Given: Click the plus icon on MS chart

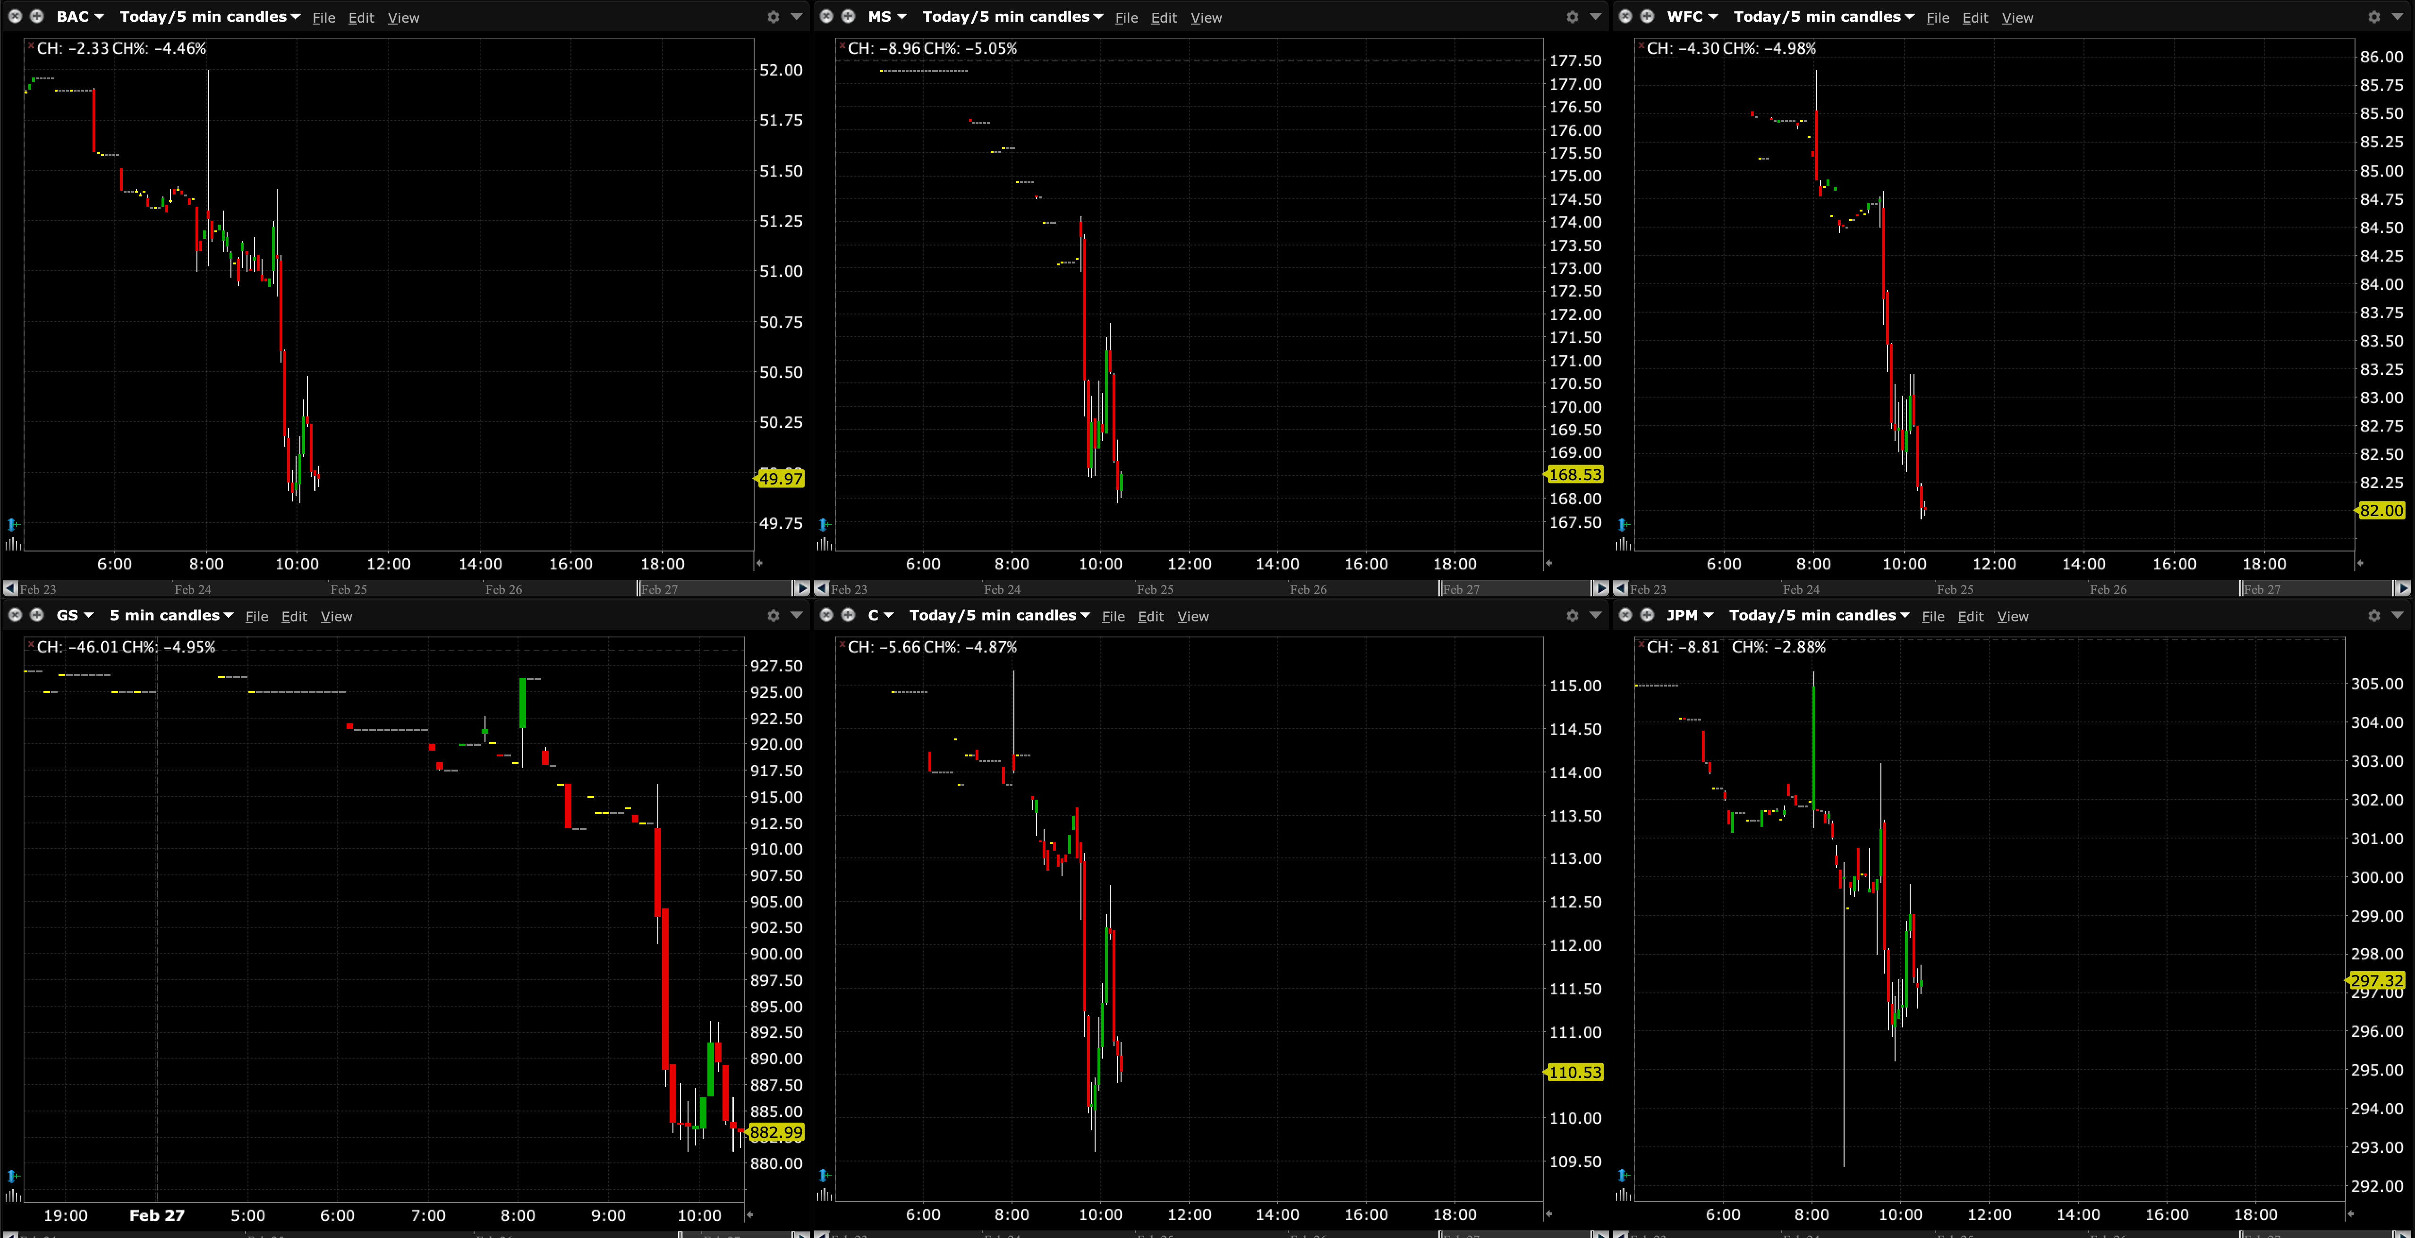Looking at the screenshot, I should coord(848,16).
